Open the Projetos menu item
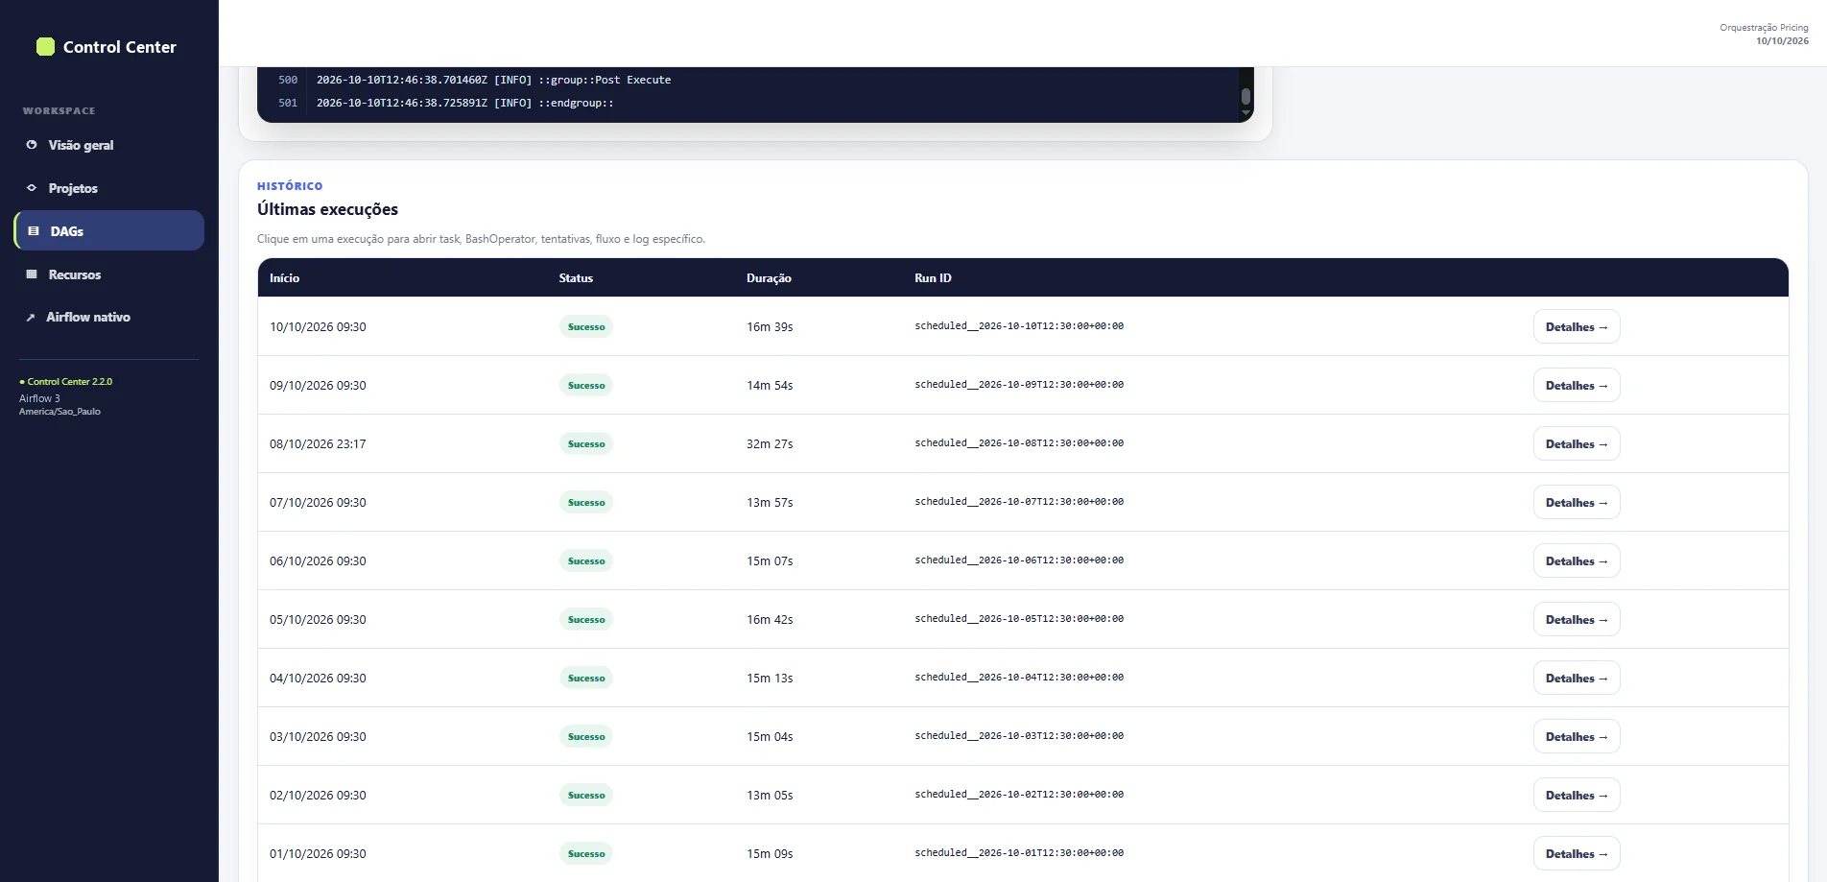This screenshot has width=1827, height=882. tap(109, 188)
